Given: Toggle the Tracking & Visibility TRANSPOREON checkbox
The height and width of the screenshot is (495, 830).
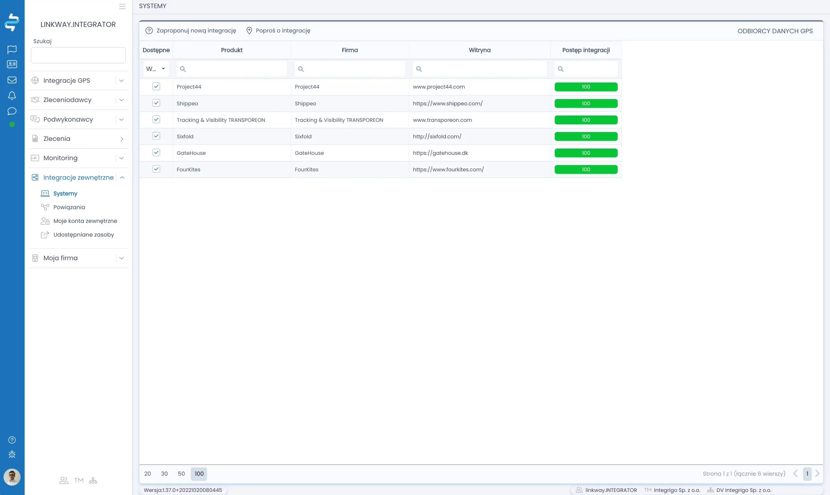Looking at the screenshot, I should pyautogui.click(x=156, y=120).
